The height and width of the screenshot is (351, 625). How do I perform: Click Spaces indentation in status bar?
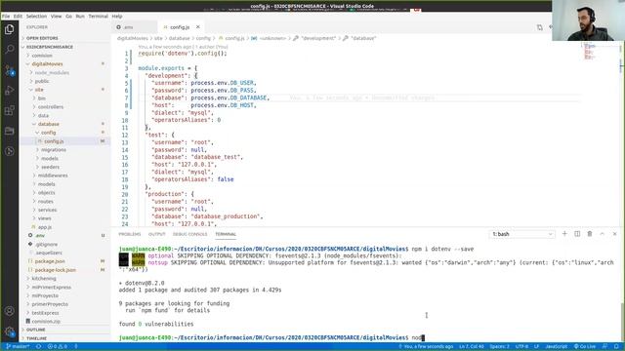point(499,347)
